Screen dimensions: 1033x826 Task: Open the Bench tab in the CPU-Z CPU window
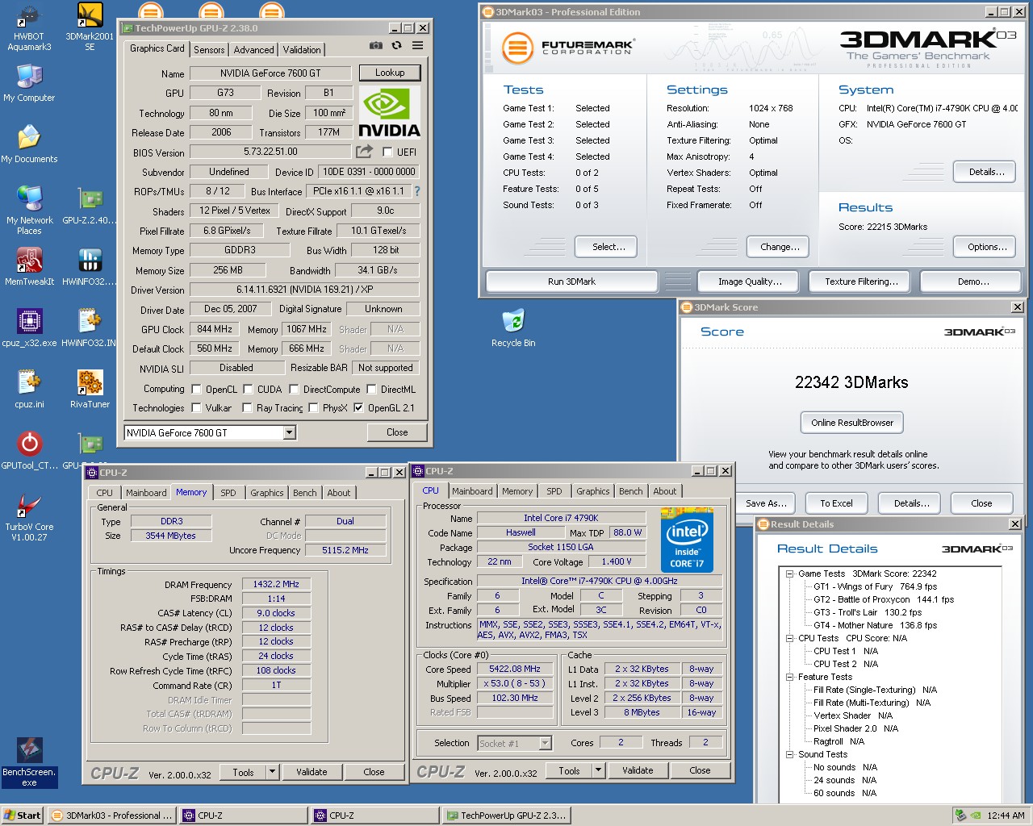point(631,491)
